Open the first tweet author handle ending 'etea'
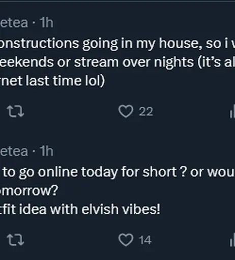Screen dimensions: 235x260 [14, 23]
